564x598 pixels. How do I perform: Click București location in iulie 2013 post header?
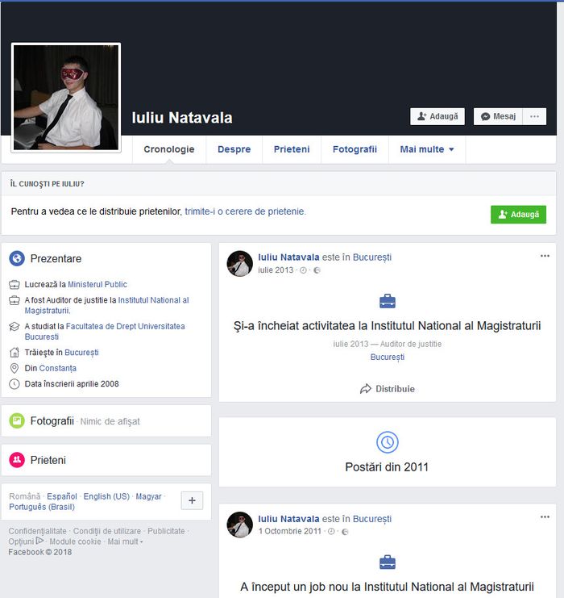pyautogui.click(x=372, y=257)
